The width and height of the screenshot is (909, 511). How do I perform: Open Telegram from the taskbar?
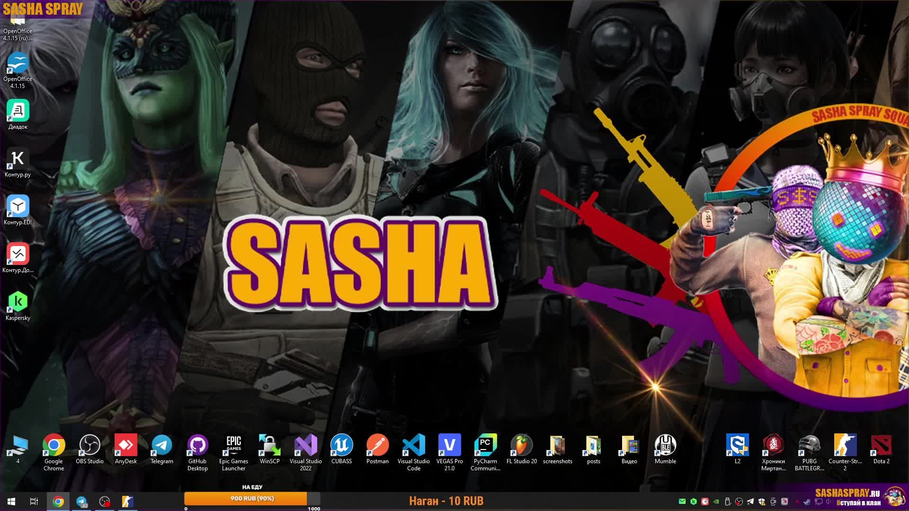(82, 502)
